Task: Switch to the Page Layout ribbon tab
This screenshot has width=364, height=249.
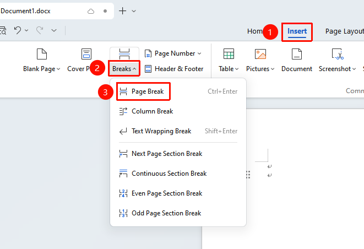Action: pos(345,31)
